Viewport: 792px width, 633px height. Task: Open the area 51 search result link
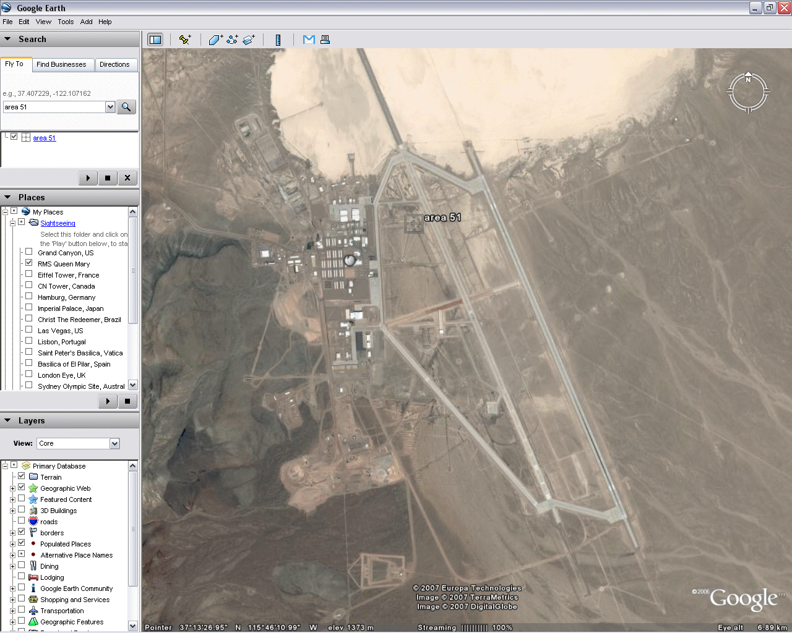(45, 138)
